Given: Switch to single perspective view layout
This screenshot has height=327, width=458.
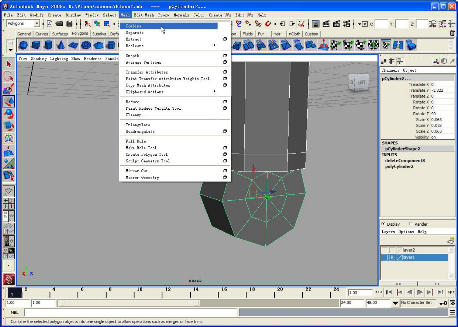Looking at the screenshot, I should click(x=9, y=191).
